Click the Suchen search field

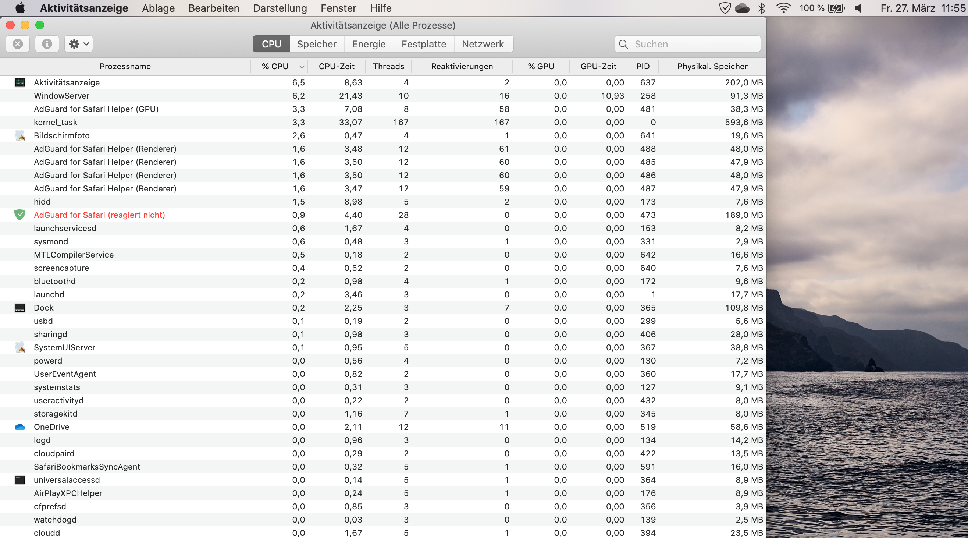pos(688,44)
